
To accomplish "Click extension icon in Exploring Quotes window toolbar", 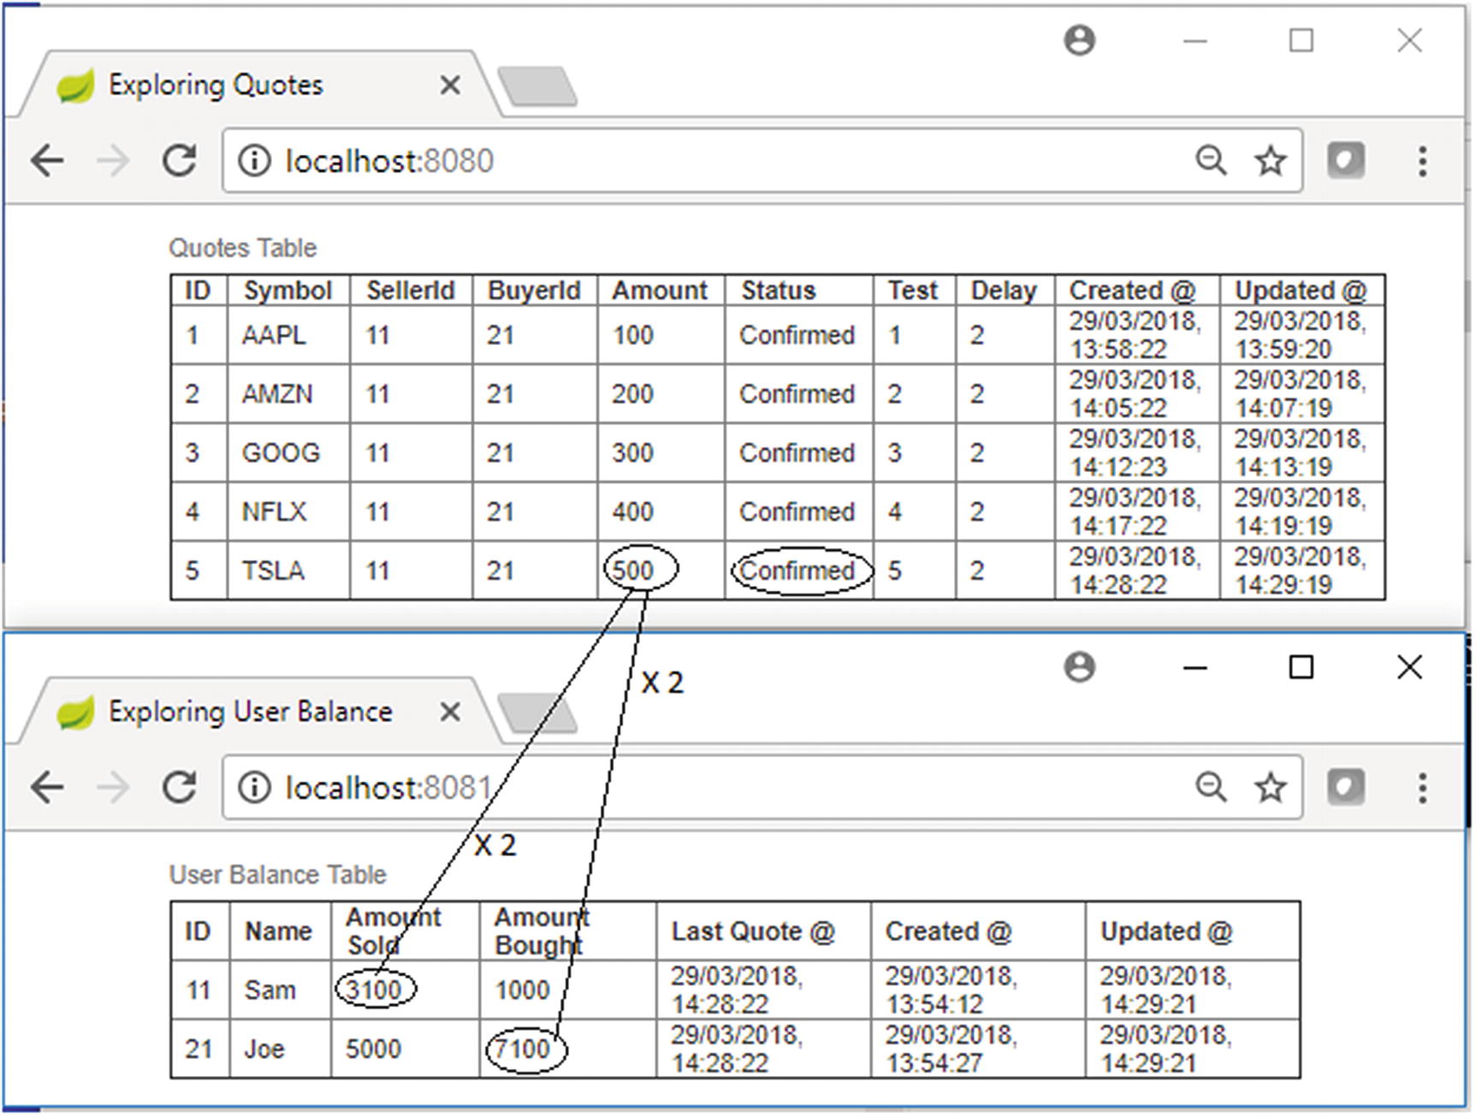I will pos(1345,161).
